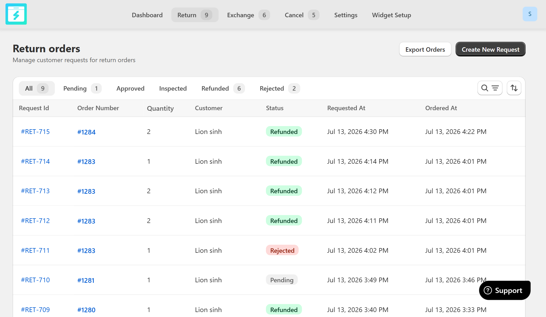Click the Ordered At column header
This screenshot has height=317, width=546.
tap(441, 108)
